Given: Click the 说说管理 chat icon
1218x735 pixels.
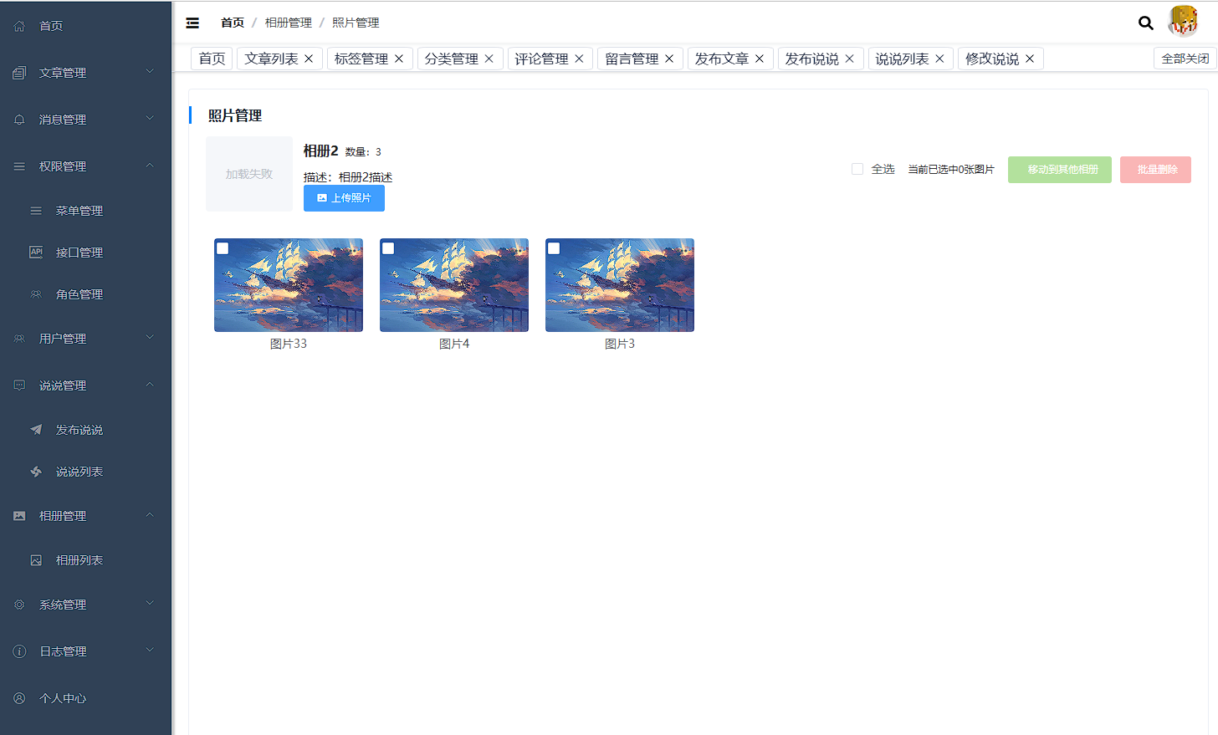Looking at the screenshot, I should [19, 385].
